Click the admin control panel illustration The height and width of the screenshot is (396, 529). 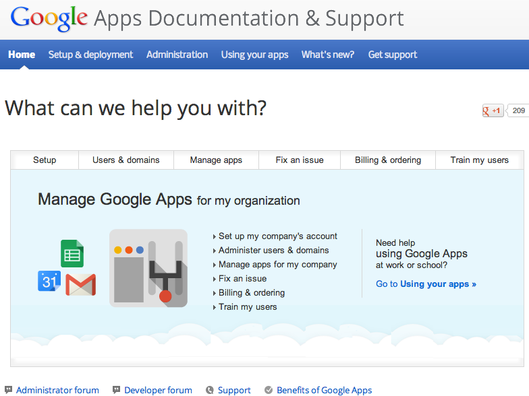pyautogui.click(x=148, y=268)
